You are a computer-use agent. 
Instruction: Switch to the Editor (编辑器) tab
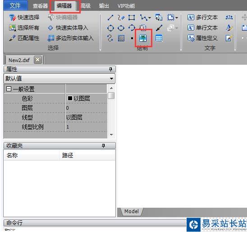64,6
